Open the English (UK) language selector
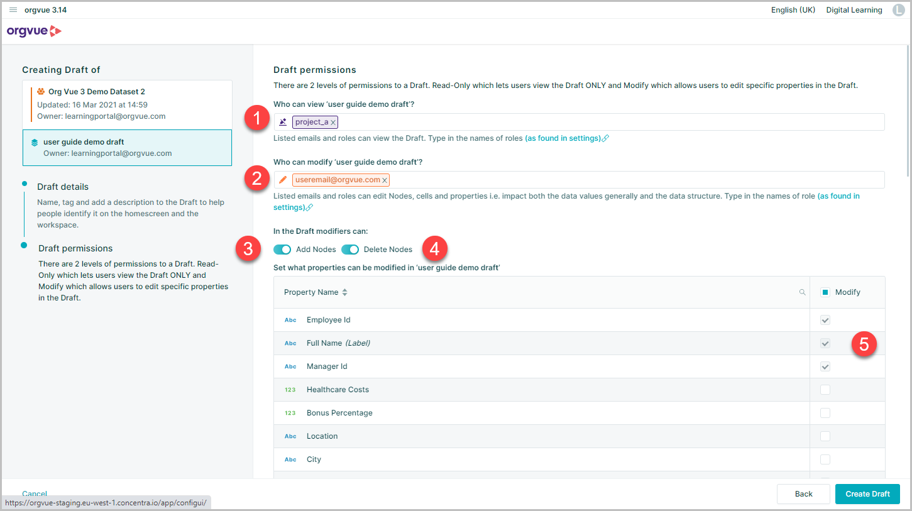Screen dimensions: 912x511 click(793, 10)
